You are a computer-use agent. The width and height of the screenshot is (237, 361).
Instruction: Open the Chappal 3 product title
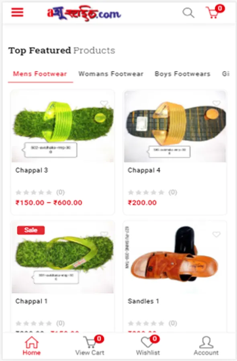tap(32, 170)
